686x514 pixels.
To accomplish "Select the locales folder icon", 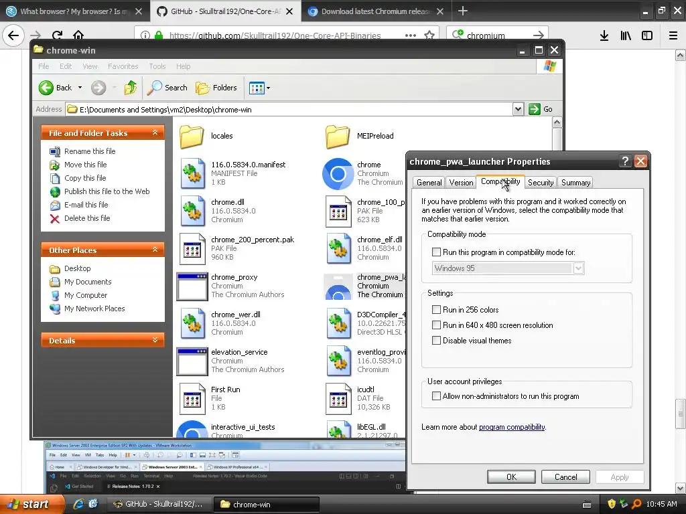I will [192, 137].
